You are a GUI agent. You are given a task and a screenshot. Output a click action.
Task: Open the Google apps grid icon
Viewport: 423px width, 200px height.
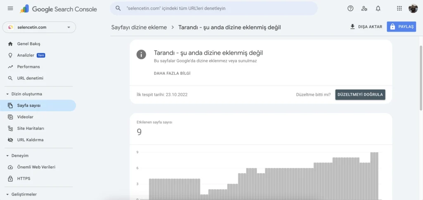point(399,8)
